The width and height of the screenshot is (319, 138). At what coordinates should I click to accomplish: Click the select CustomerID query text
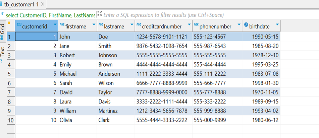tap(50, 15)
